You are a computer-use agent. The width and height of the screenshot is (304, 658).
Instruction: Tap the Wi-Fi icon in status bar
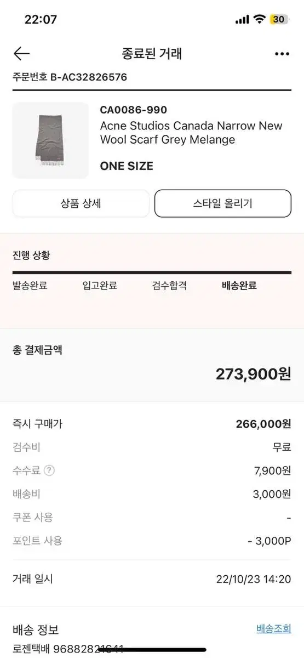tap(259, 19)
